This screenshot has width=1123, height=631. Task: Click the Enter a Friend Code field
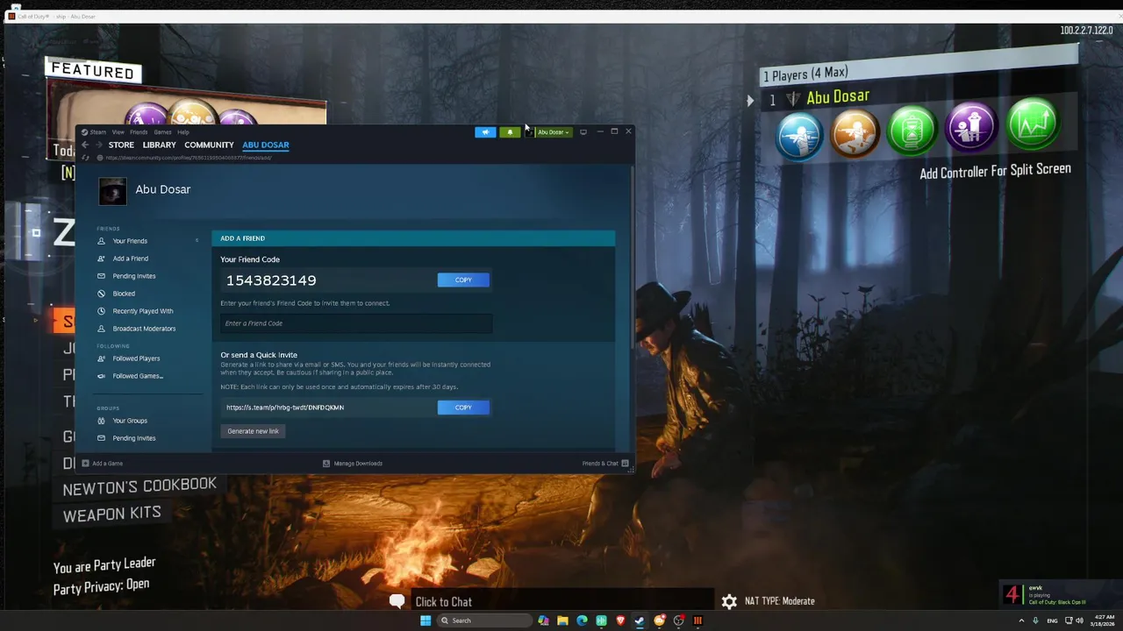click(356, 323)
